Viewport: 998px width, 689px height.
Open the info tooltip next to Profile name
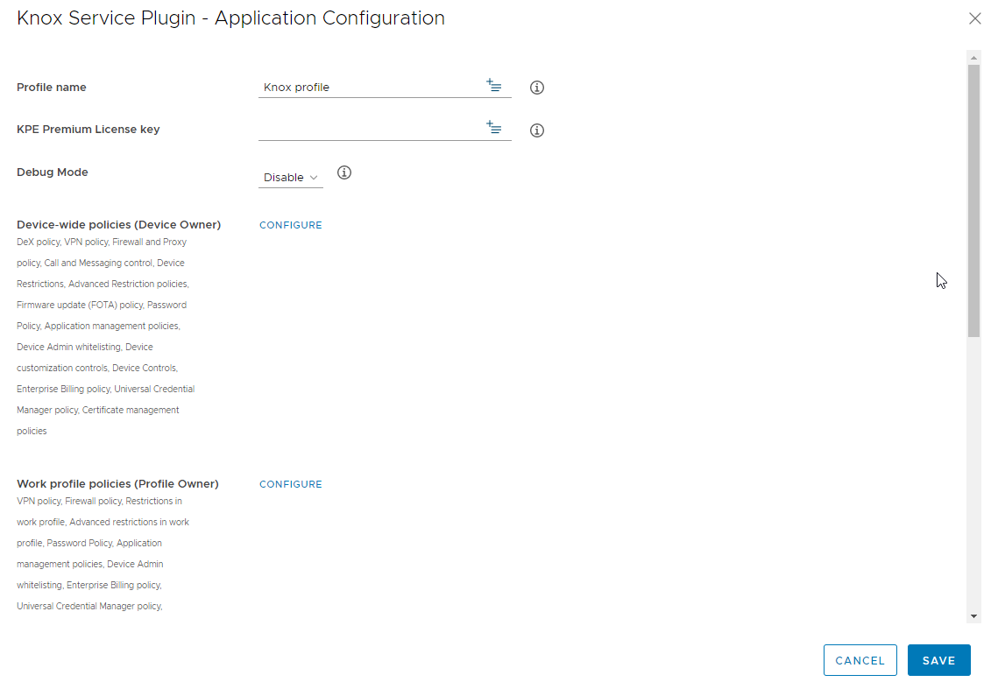click(537, 88)
